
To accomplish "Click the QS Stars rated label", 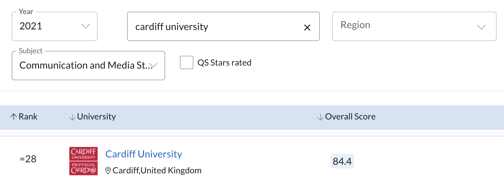I will click(224, 63).
